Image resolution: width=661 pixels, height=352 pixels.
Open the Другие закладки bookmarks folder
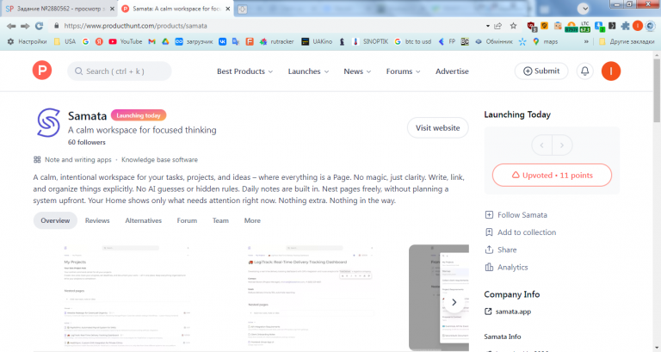pyautogui.click(x=627, y=41)
